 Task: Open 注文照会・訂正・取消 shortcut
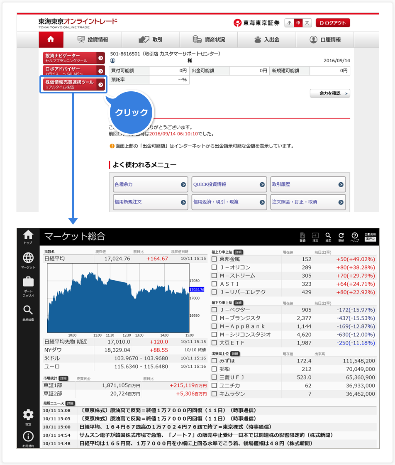(308, 202)
